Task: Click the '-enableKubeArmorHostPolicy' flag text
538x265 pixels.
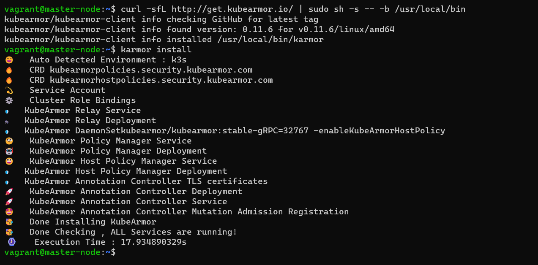Action: [379, 131]
